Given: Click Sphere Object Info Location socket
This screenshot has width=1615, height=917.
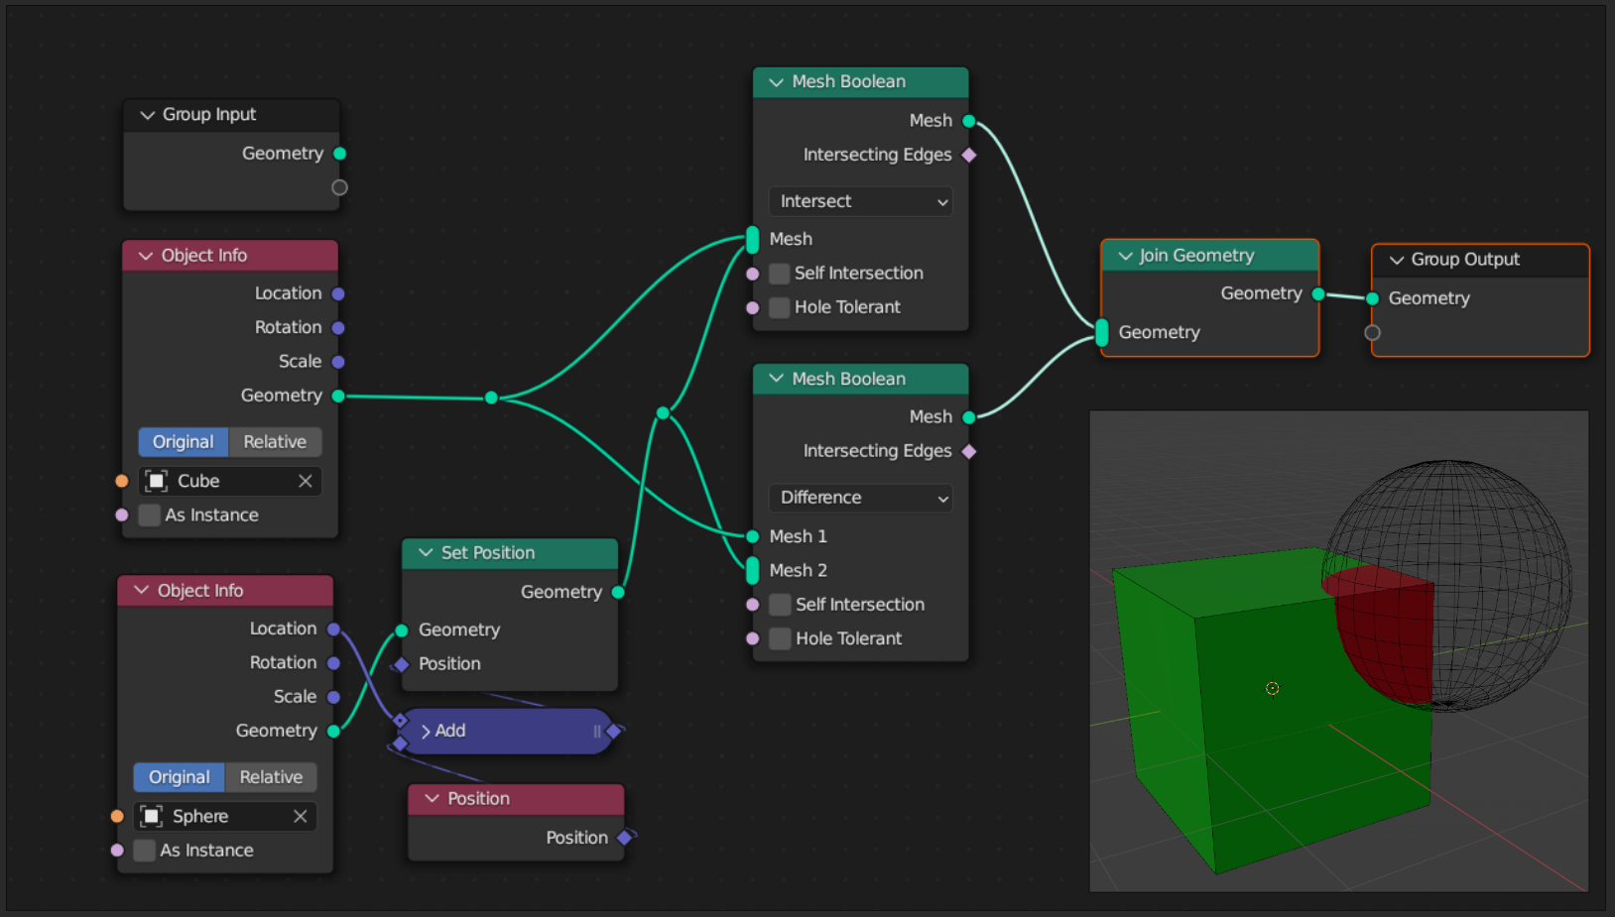Looking at the screenshot, I should (333, 630).
